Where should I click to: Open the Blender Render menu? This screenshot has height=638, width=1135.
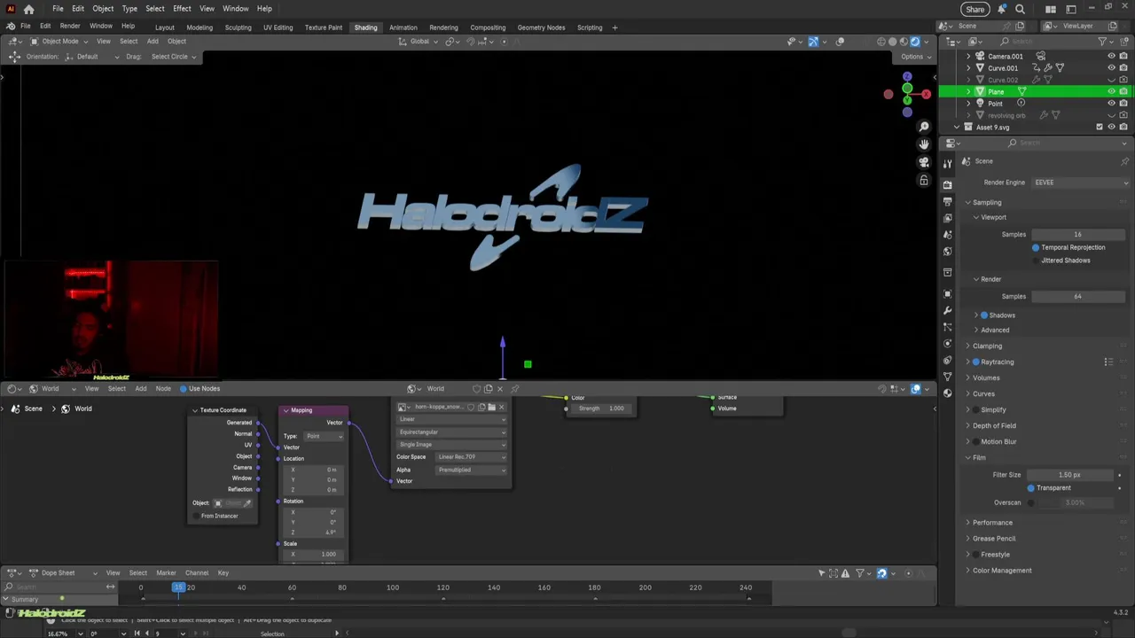pyautogui.click(x=69, y=27)
